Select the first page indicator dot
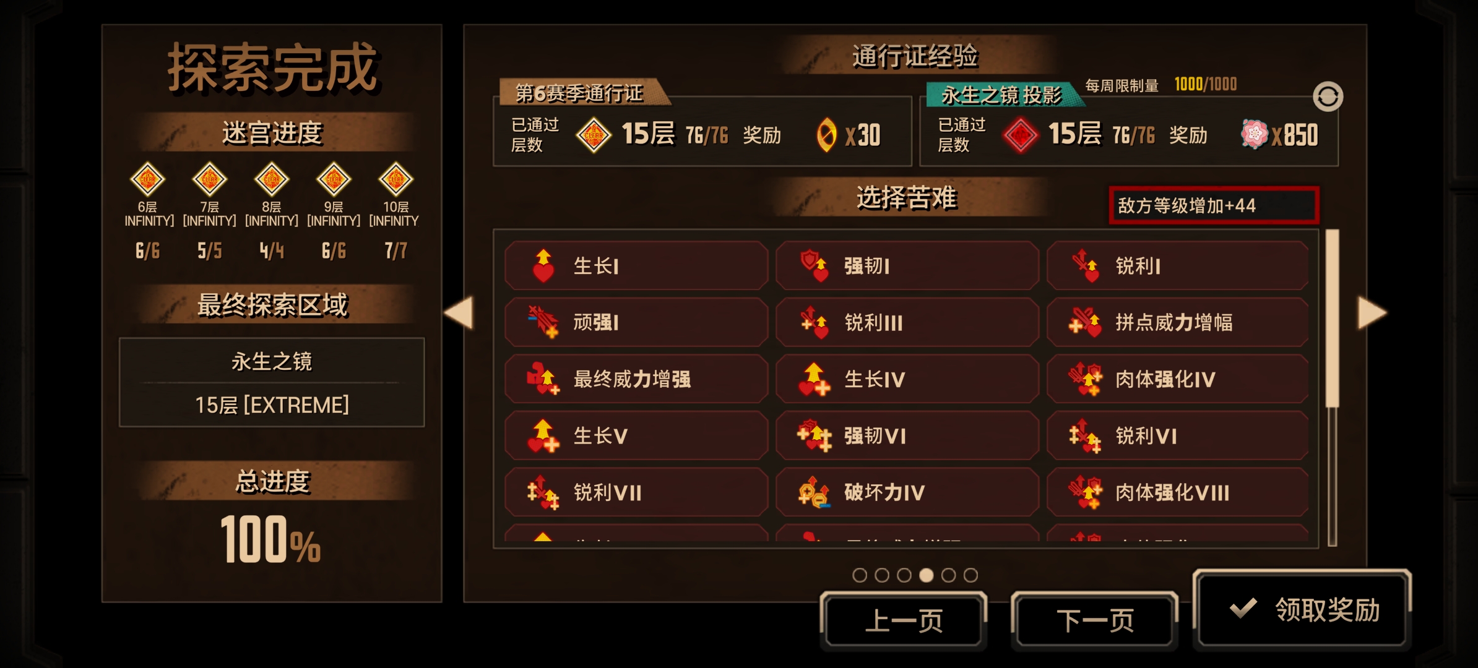The image size is (1478, 668). tap(859, 575)
